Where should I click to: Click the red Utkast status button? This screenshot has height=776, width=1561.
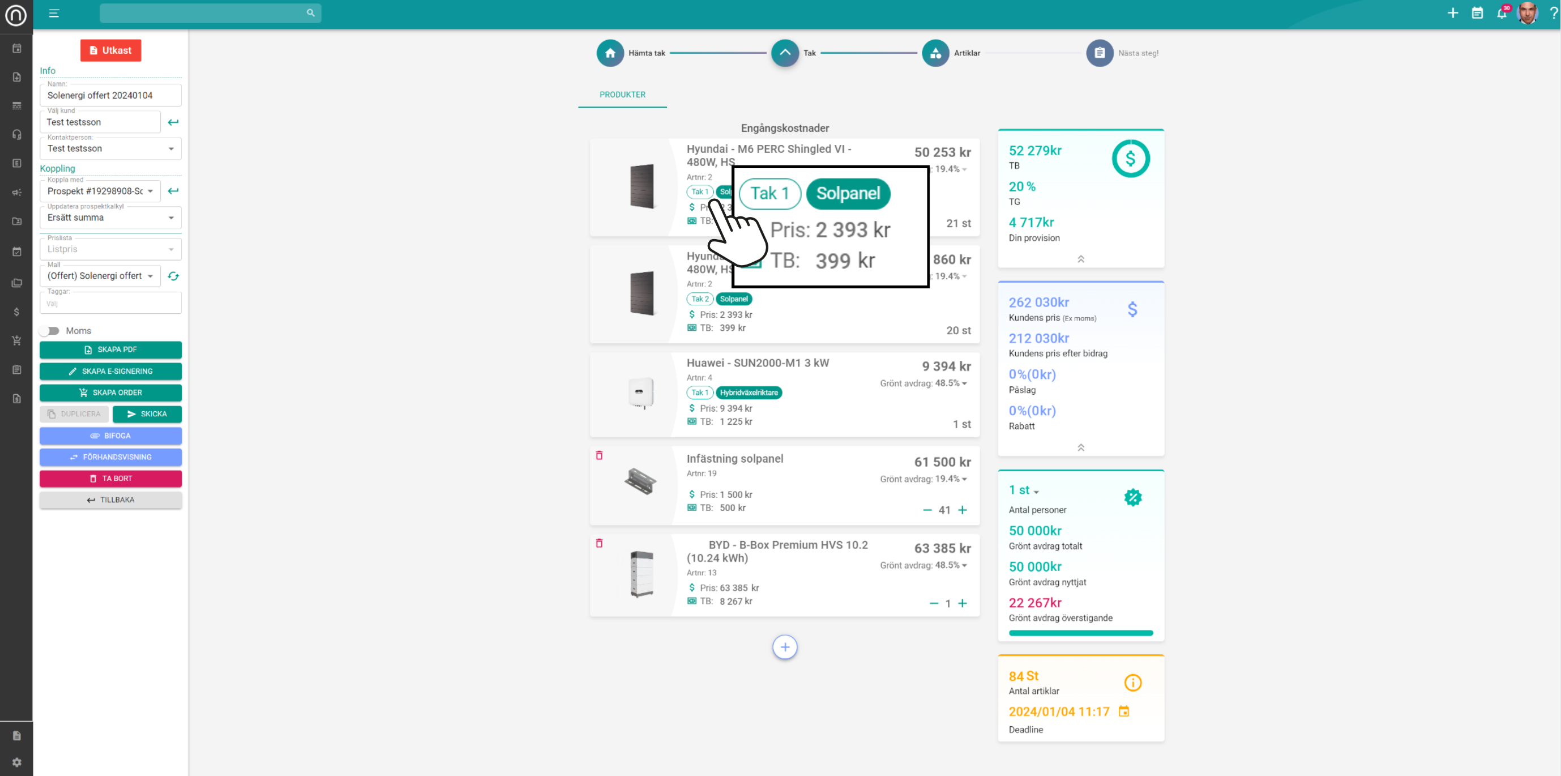click(111, 50)
